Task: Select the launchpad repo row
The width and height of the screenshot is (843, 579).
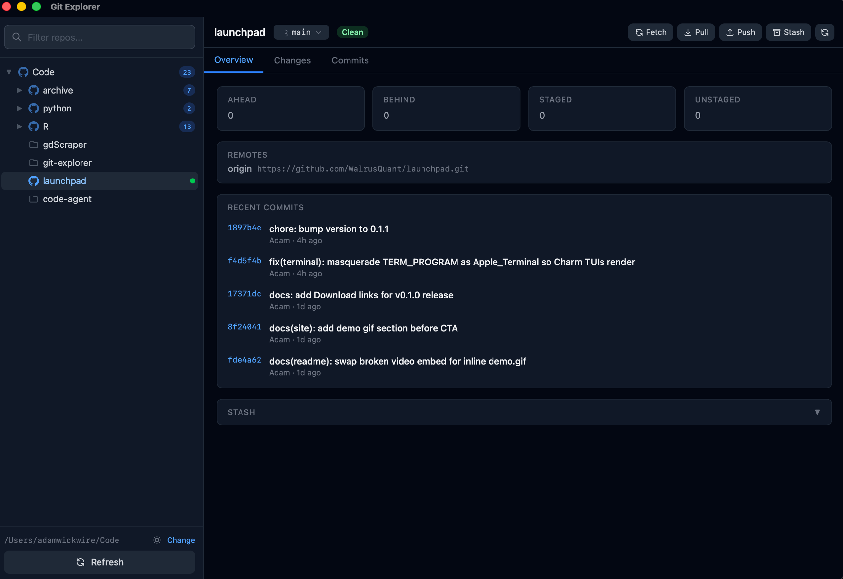Action: point(99,181)
